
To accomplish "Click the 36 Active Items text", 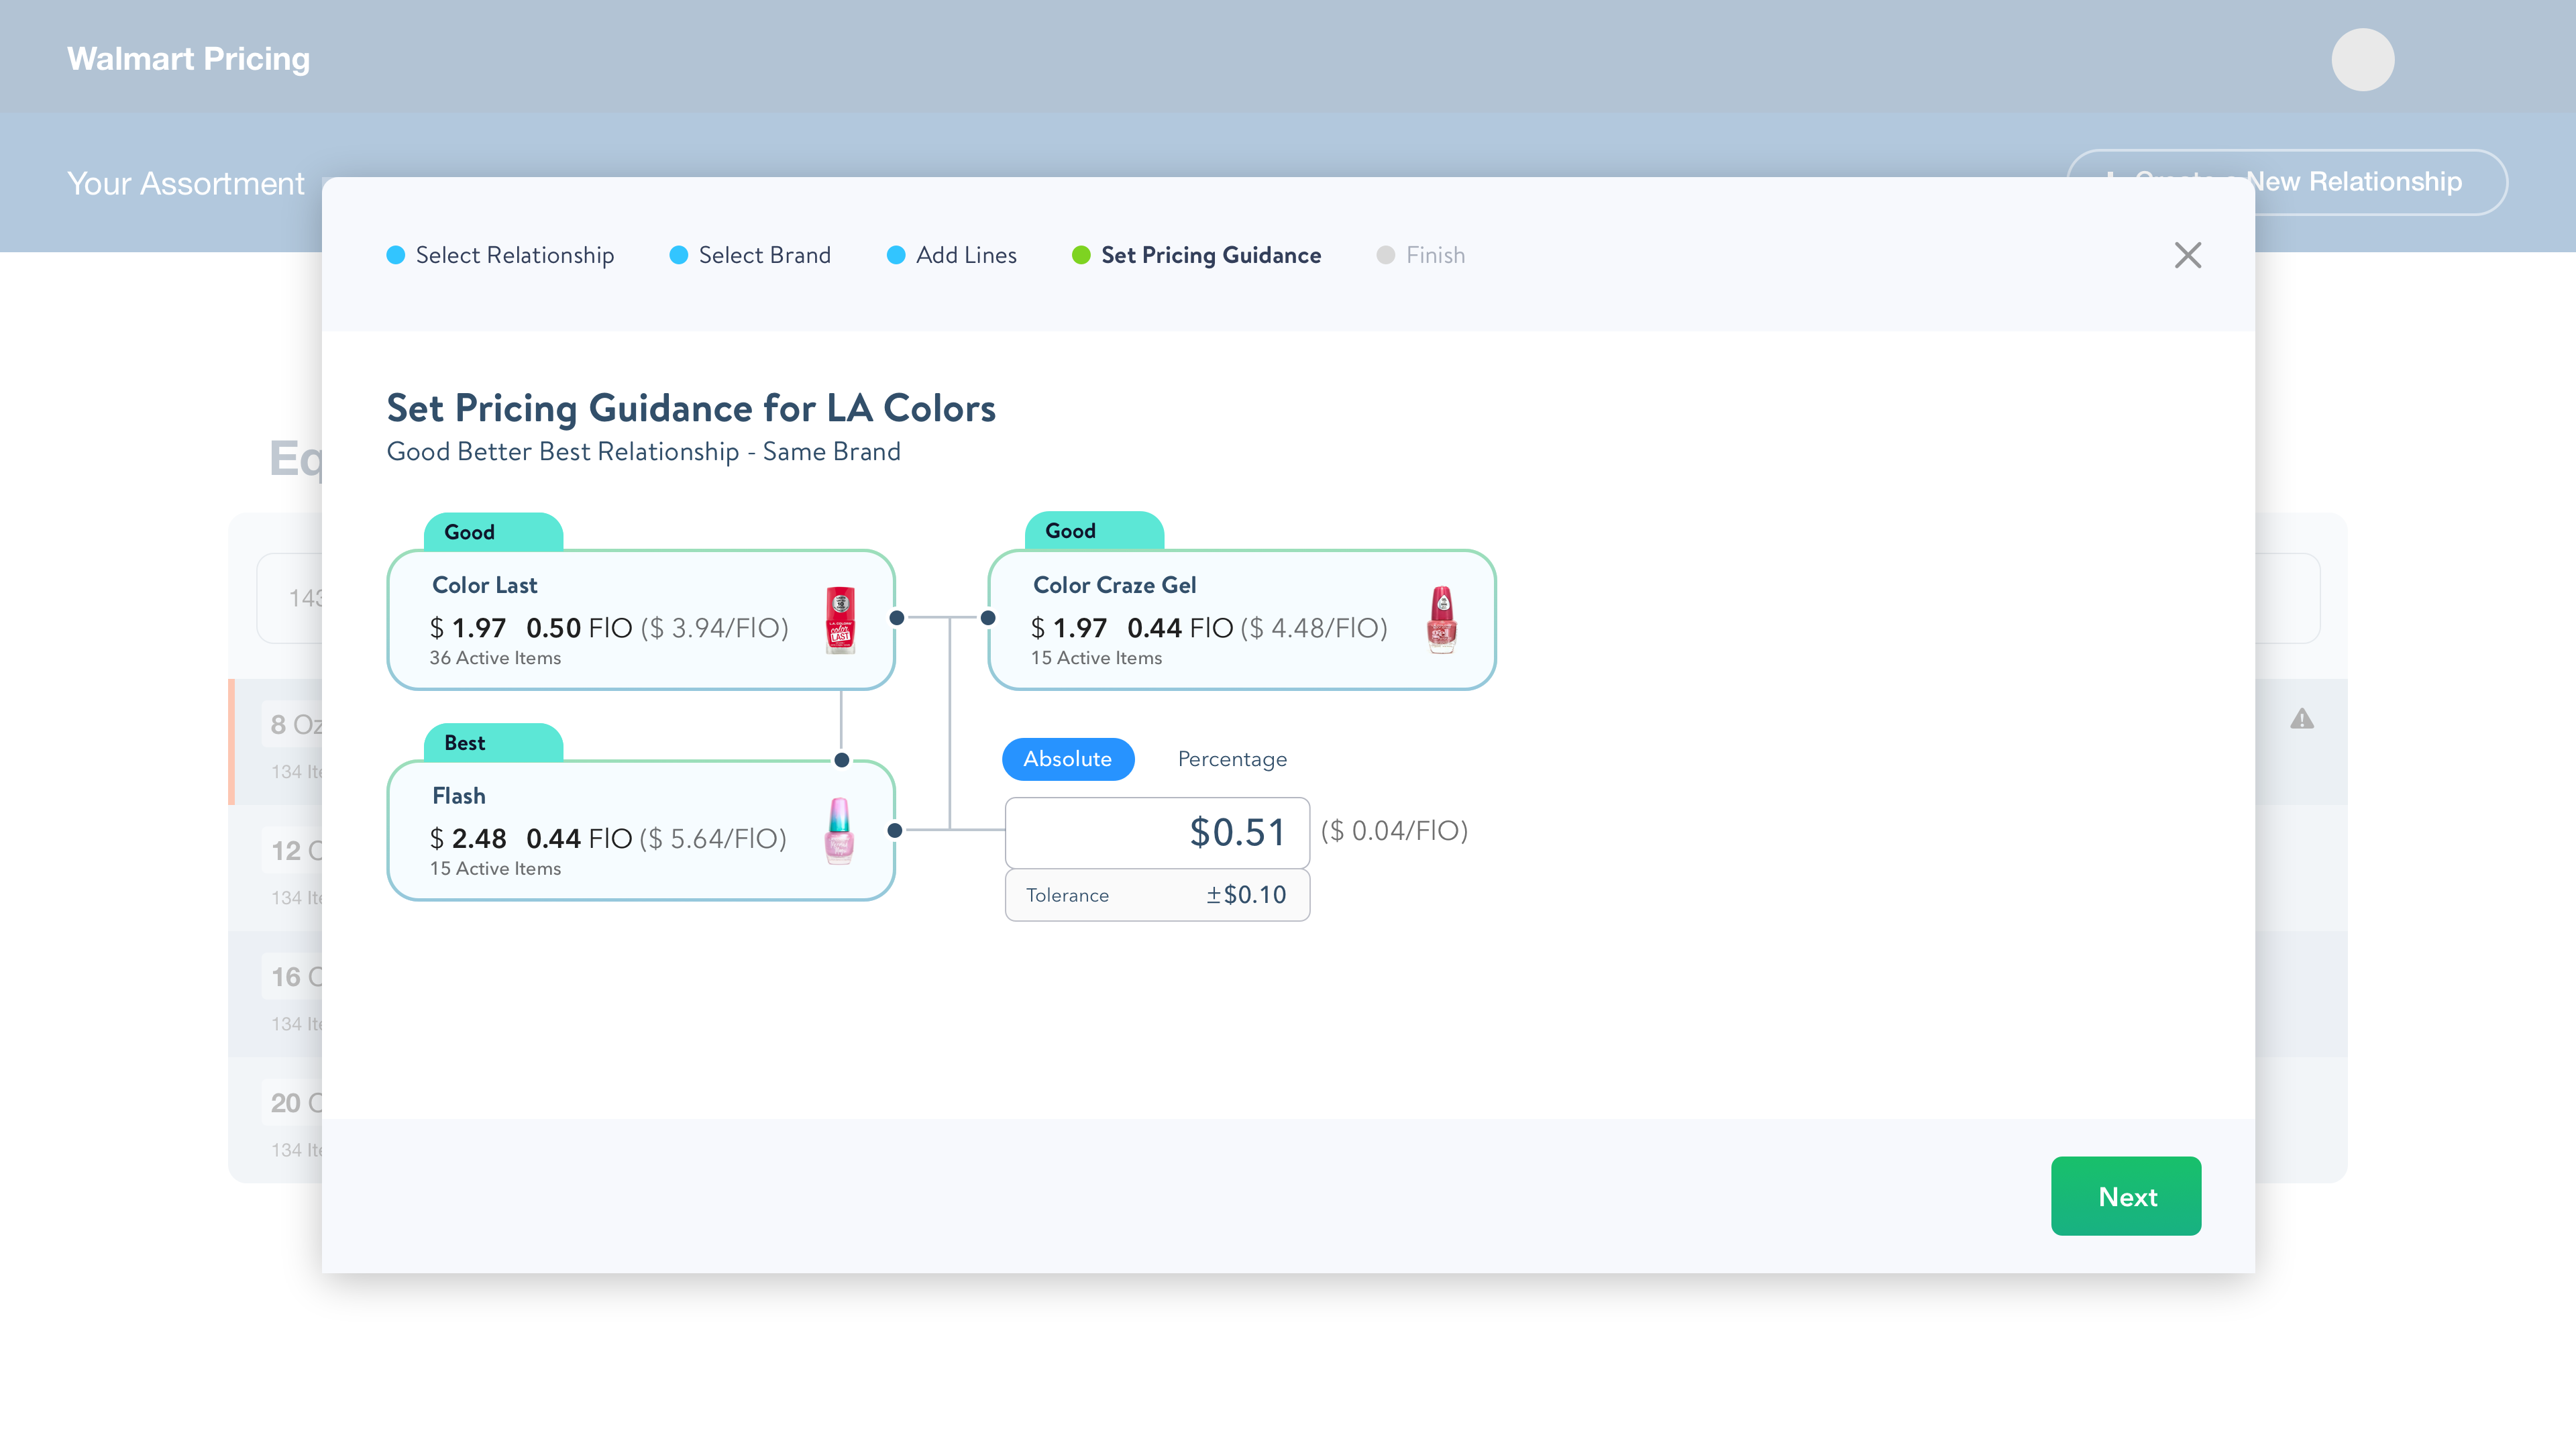I will coord(495,658).
